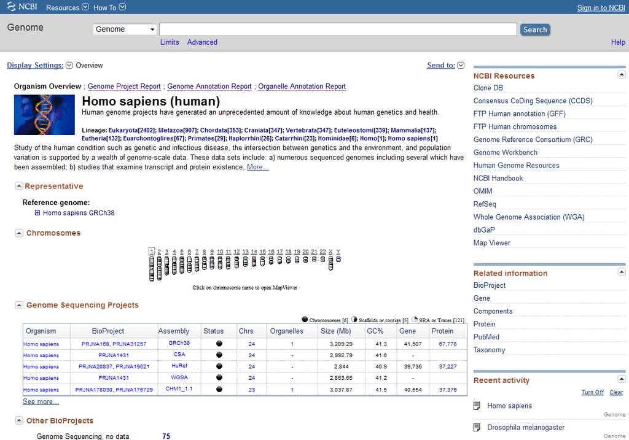Collapse the Representative section
This screenshot has height=440, width=629.
click(19, 186)
